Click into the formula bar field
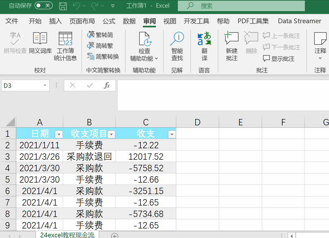The height and width of the screenshot is (238, 329). (x=223, y=95)
